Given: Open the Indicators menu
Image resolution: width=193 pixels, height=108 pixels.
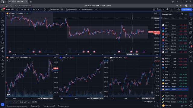Looking at the screenshot, I should coord(54,9).
